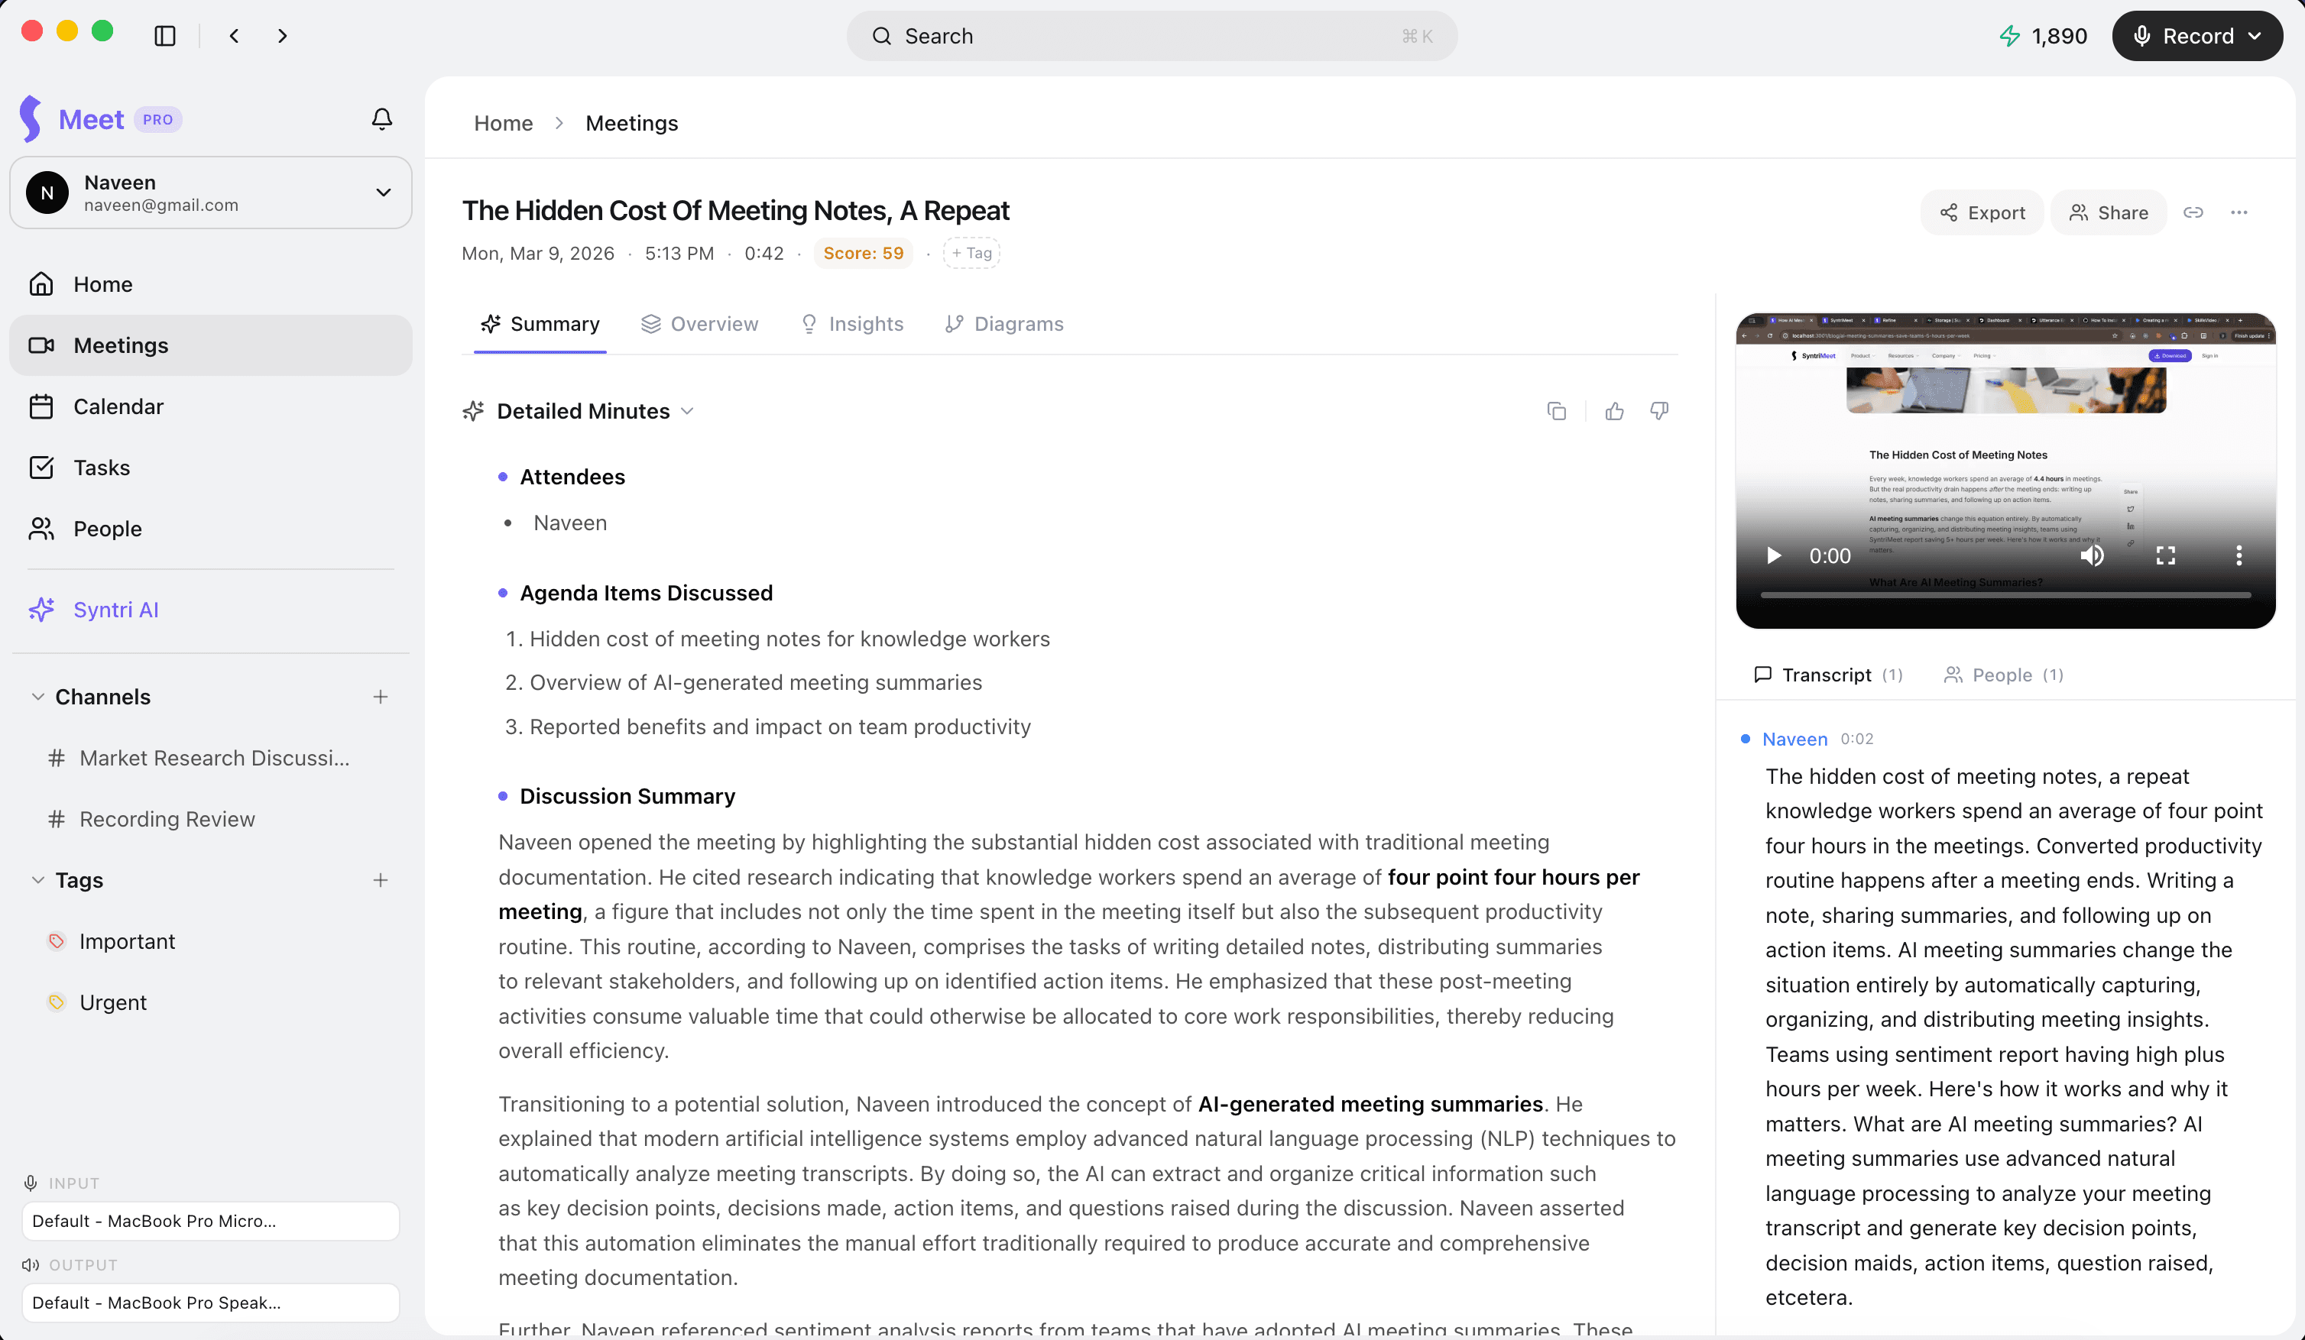
Task: Add a tag with + Tag
Action: click(x=971, y=253)
